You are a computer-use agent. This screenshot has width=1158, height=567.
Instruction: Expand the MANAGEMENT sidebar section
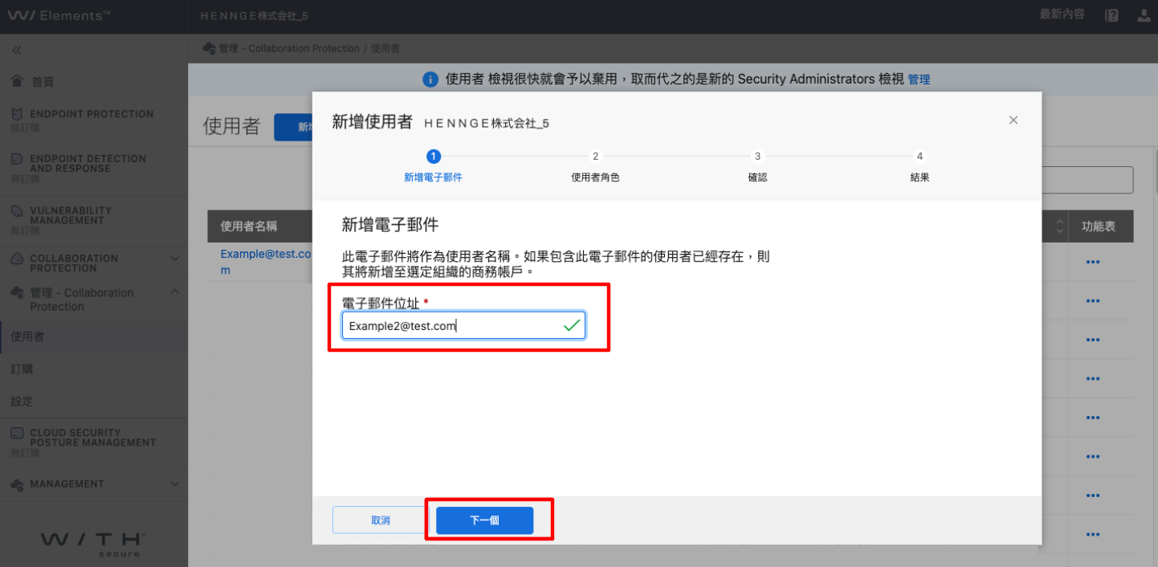click(x=175, y=484)
